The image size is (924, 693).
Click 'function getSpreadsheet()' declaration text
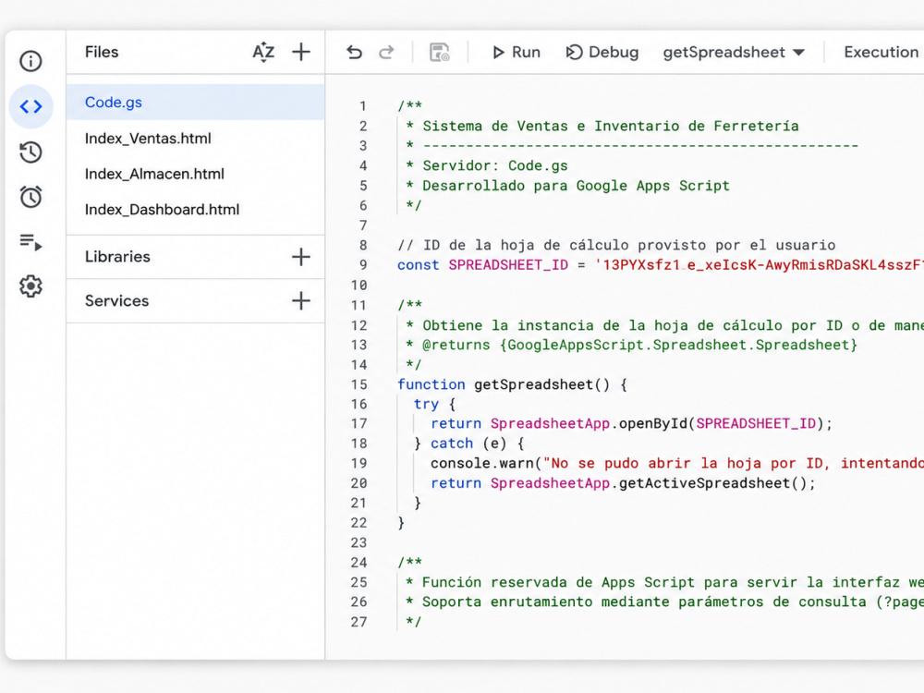coord(504,384)
